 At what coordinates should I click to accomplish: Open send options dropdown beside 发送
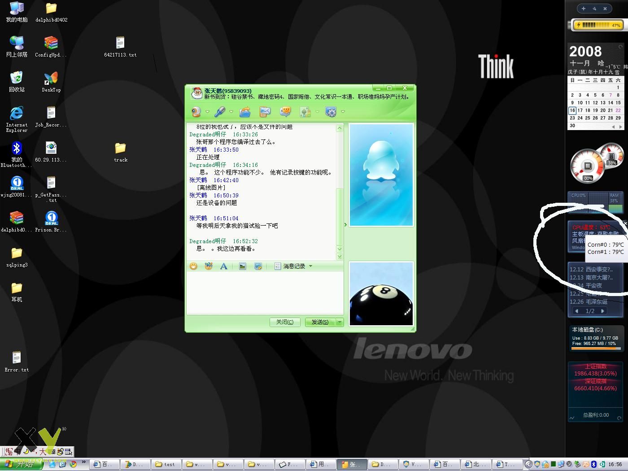(340, 322)
